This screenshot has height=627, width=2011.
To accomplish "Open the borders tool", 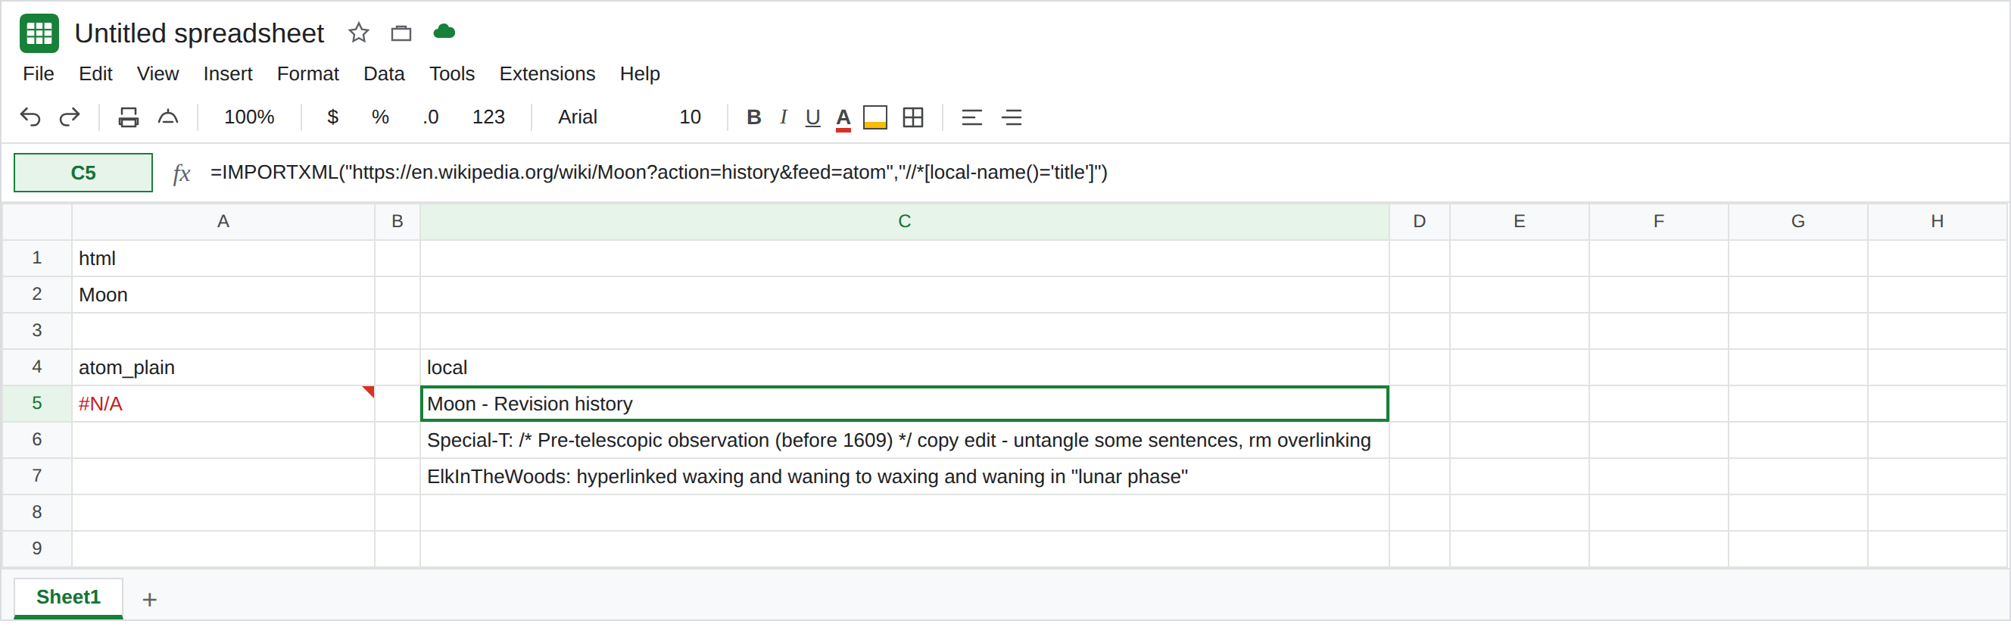I will pyautogui.click(x=912, y=117).
